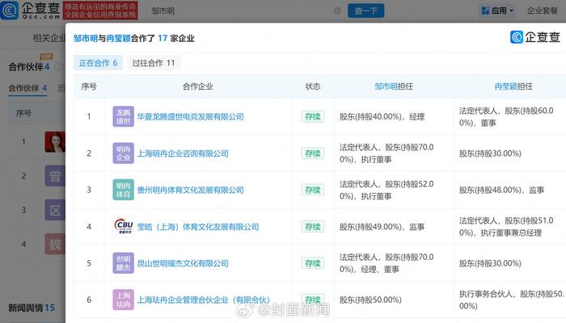Click the 状态 column header

coord(313,86)
